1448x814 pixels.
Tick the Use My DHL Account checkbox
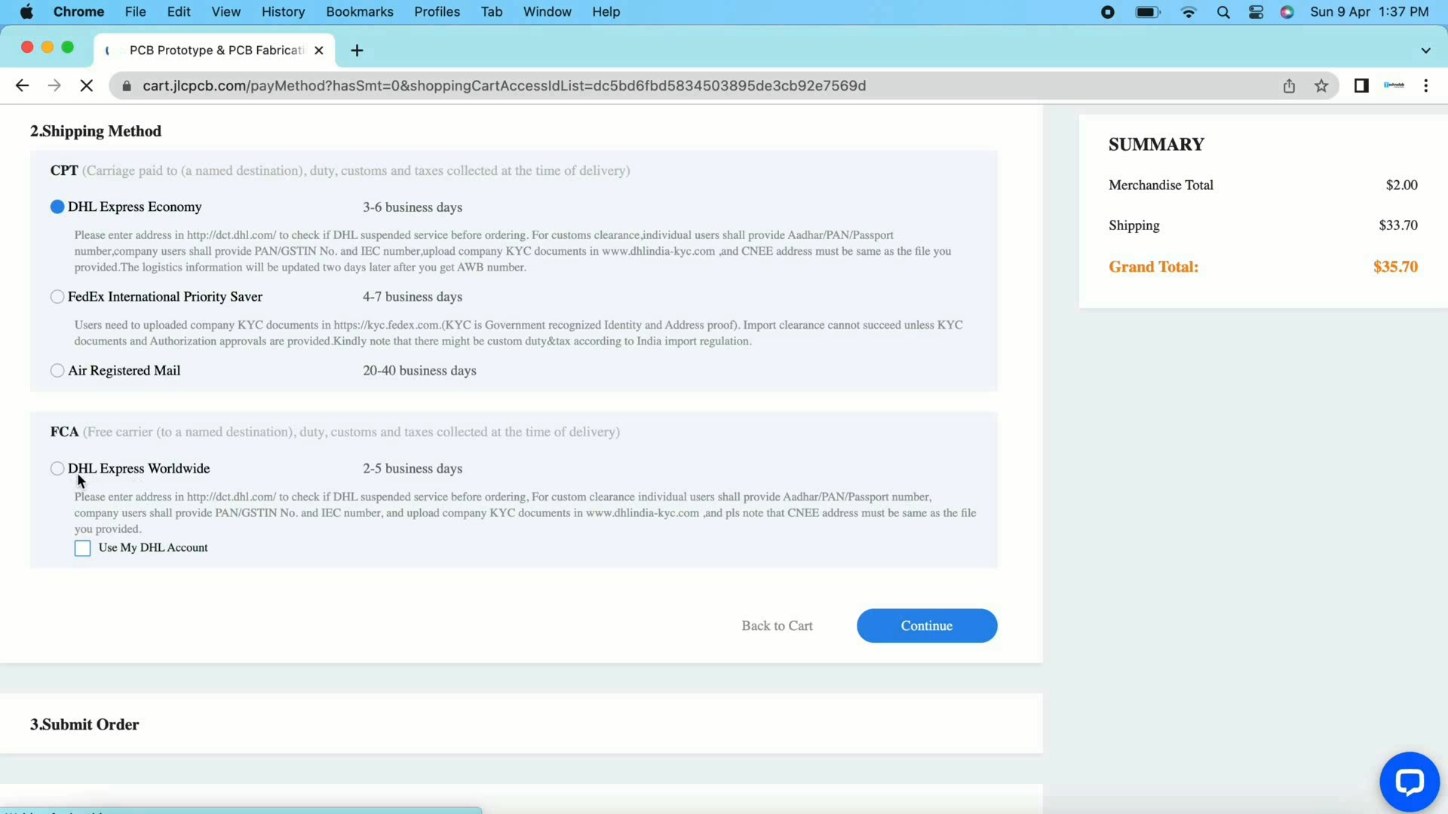pos(83,548)
